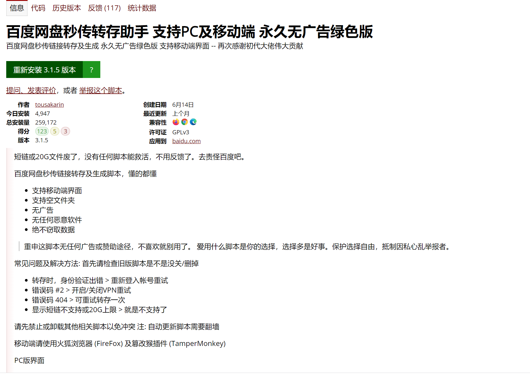Open the 历史版本 tab
The height and width of the screenshot is (375, 530).
(67, 8)
